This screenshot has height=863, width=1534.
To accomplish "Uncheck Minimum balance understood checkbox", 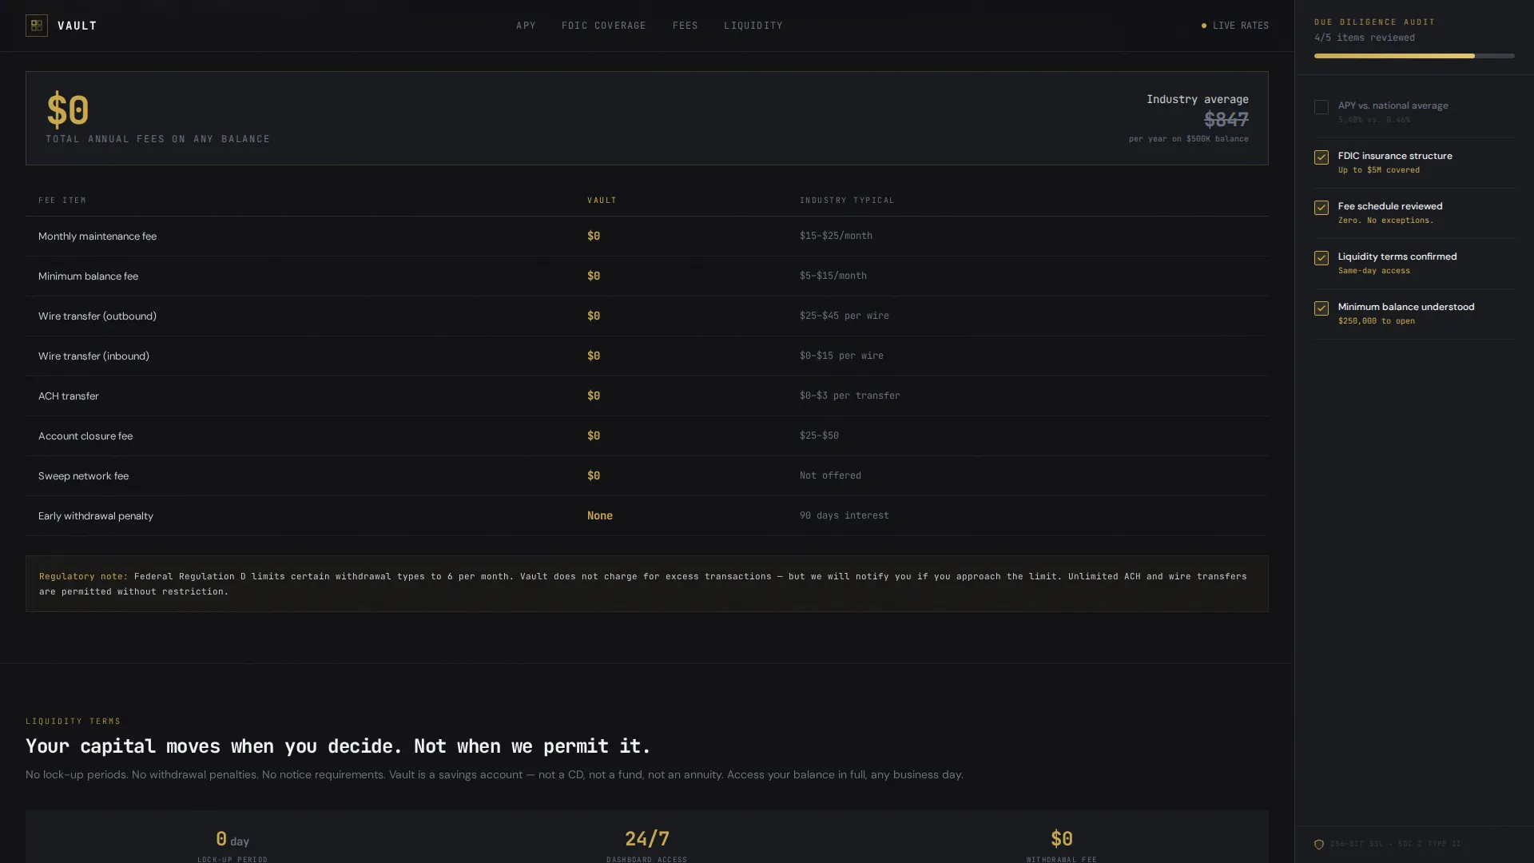I will coord(1321,308).
